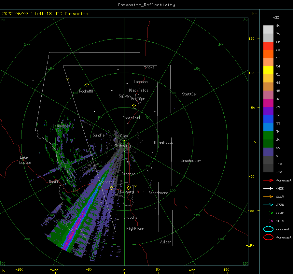Click the Airdrie town label
This screenshot has width=293, height=274.
pyautogui.click(x=128, y=174)
